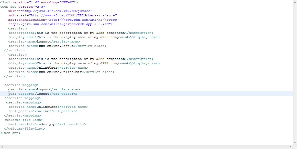
Task: Click the closing </welcome-file-list> tag
Action: 25,129
